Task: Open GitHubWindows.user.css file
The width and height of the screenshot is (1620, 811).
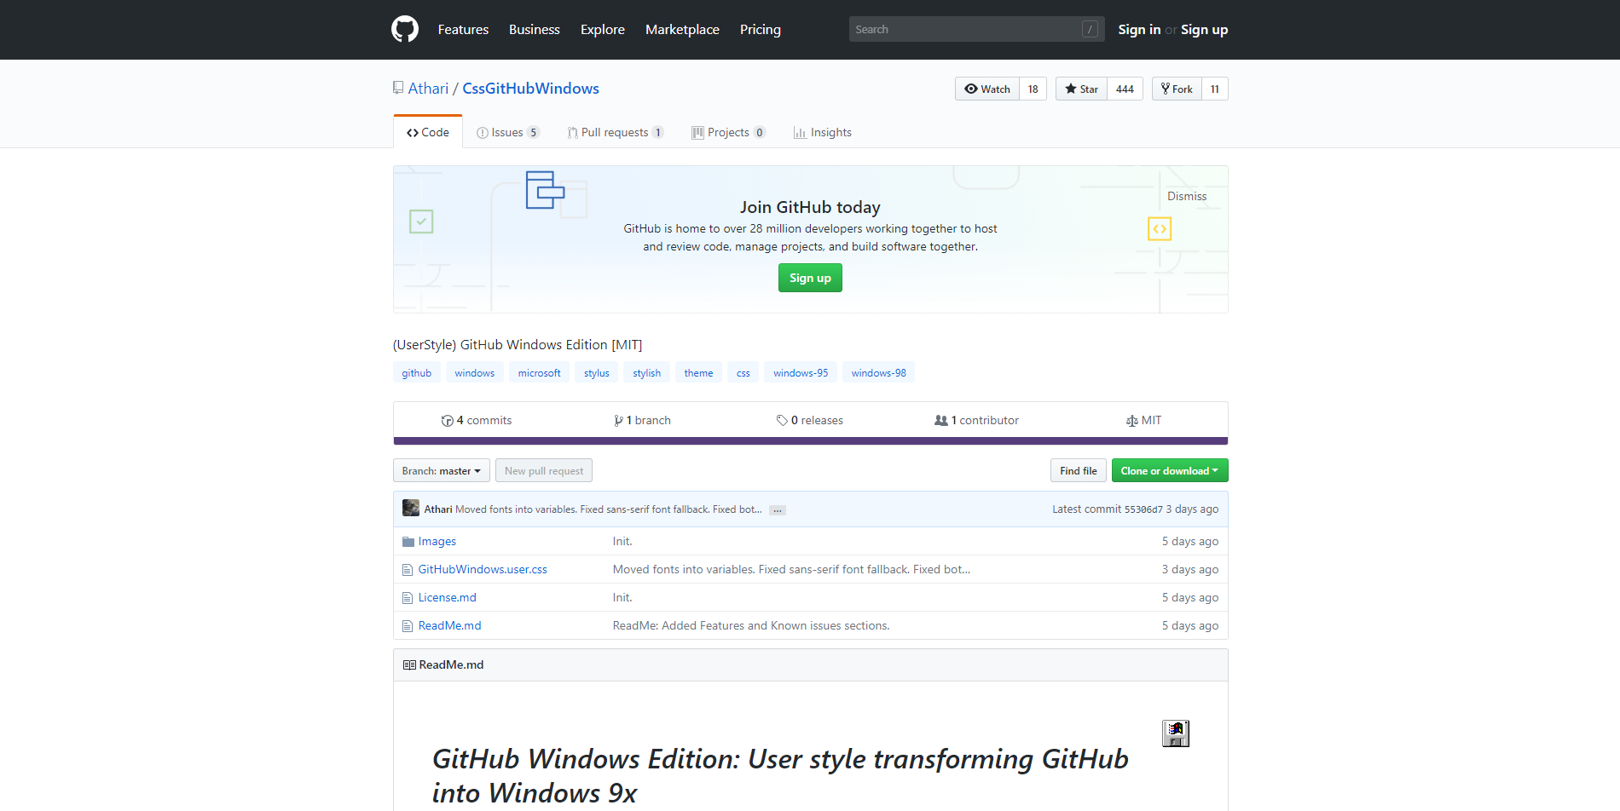Action: [x=483, y=569]
